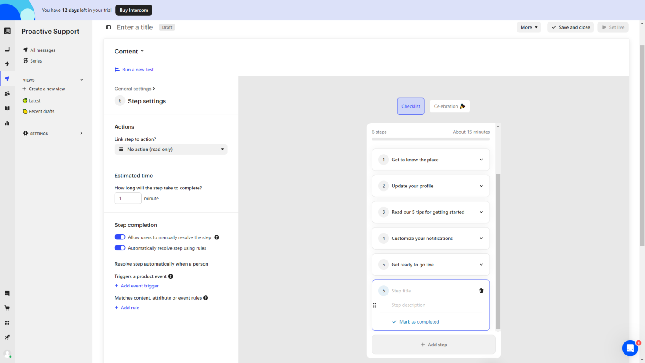Open the Contacts people icon

(7, 93)
